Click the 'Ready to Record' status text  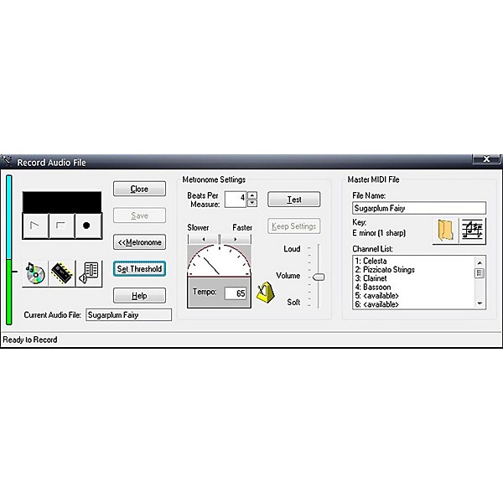[x=30, y=340]
